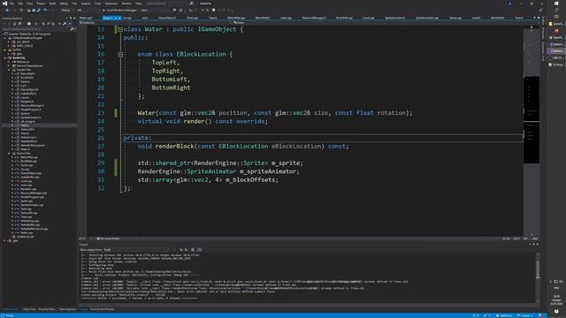566x318 pixels.
Task: Click the Save toolbar icon
Action: point(34,10)
